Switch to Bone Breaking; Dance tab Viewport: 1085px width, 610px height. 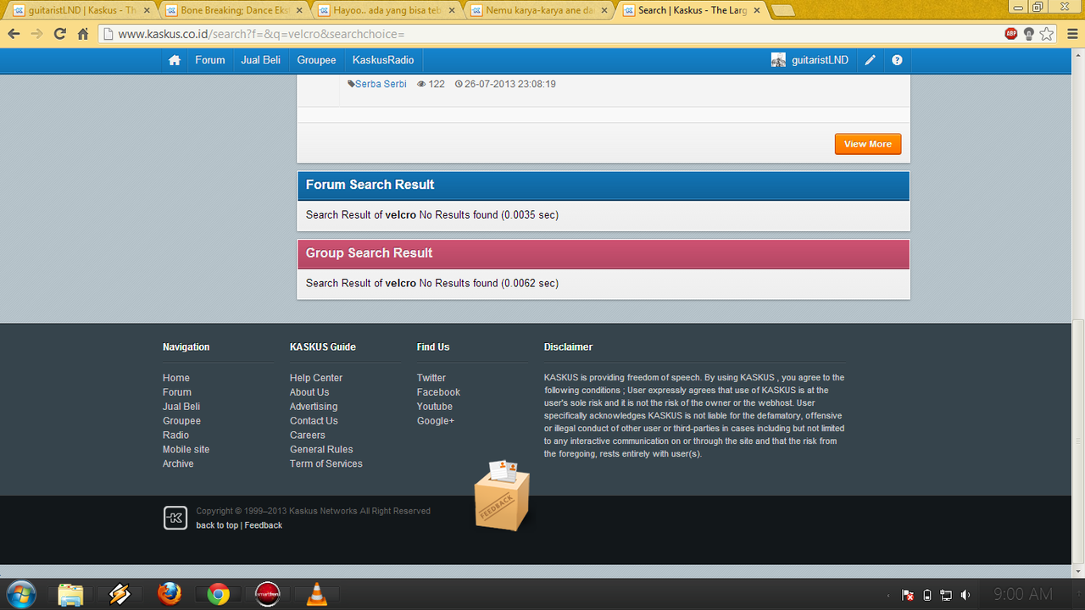click(x=233, y=10)
